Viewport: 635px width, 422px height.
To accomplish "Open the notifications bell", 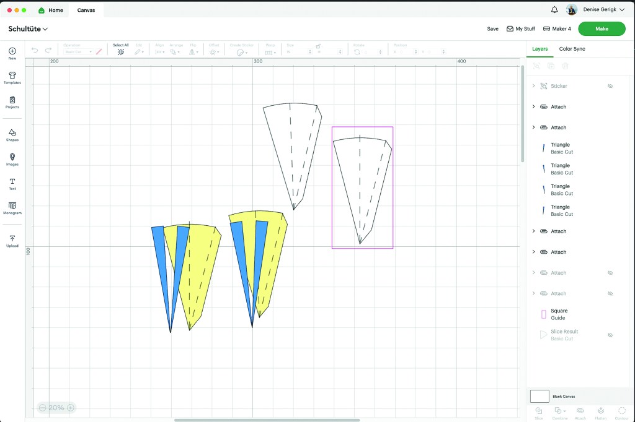I will pyautogui.click(x=554, y=10).
